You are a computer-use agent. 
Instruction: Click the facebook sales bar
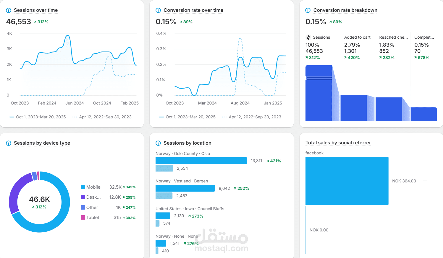347,181
